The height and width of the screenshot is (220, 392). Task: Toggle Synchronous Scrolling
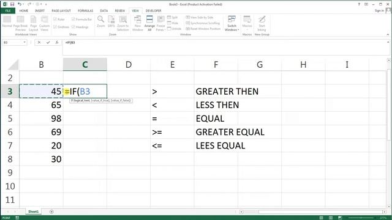(203, 23)
